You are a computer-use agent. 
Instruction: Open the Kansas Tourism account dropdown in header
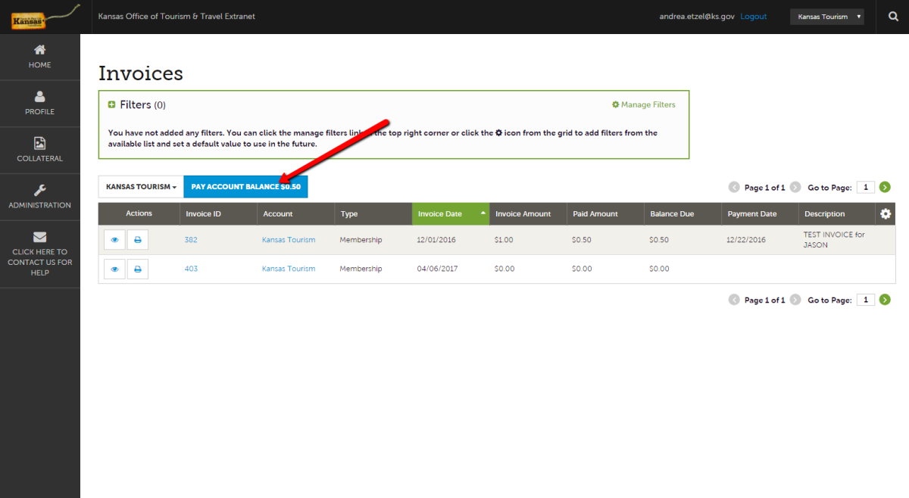pyautogui.click(x=827, y=17)
